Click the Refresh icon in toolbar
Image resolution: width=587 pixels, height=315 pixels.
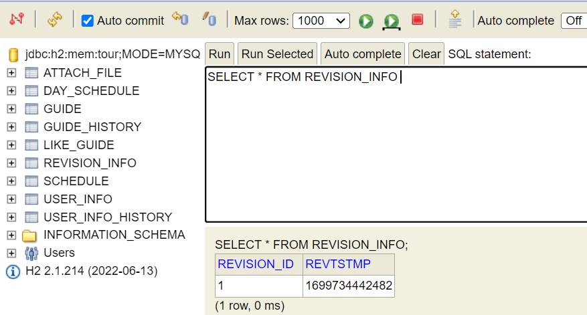click(55, 19)
